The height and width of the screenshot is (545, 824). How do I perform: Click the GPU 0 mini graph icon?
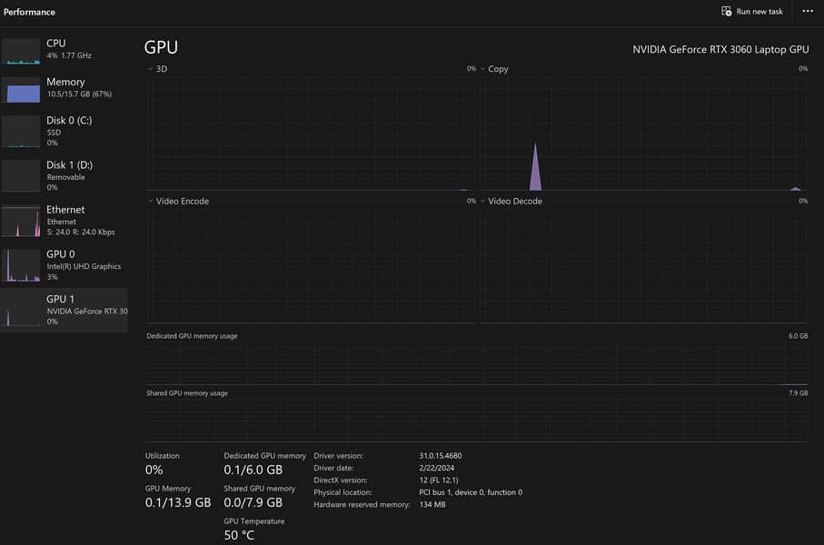pyautogui.click(x=21, y=265)
